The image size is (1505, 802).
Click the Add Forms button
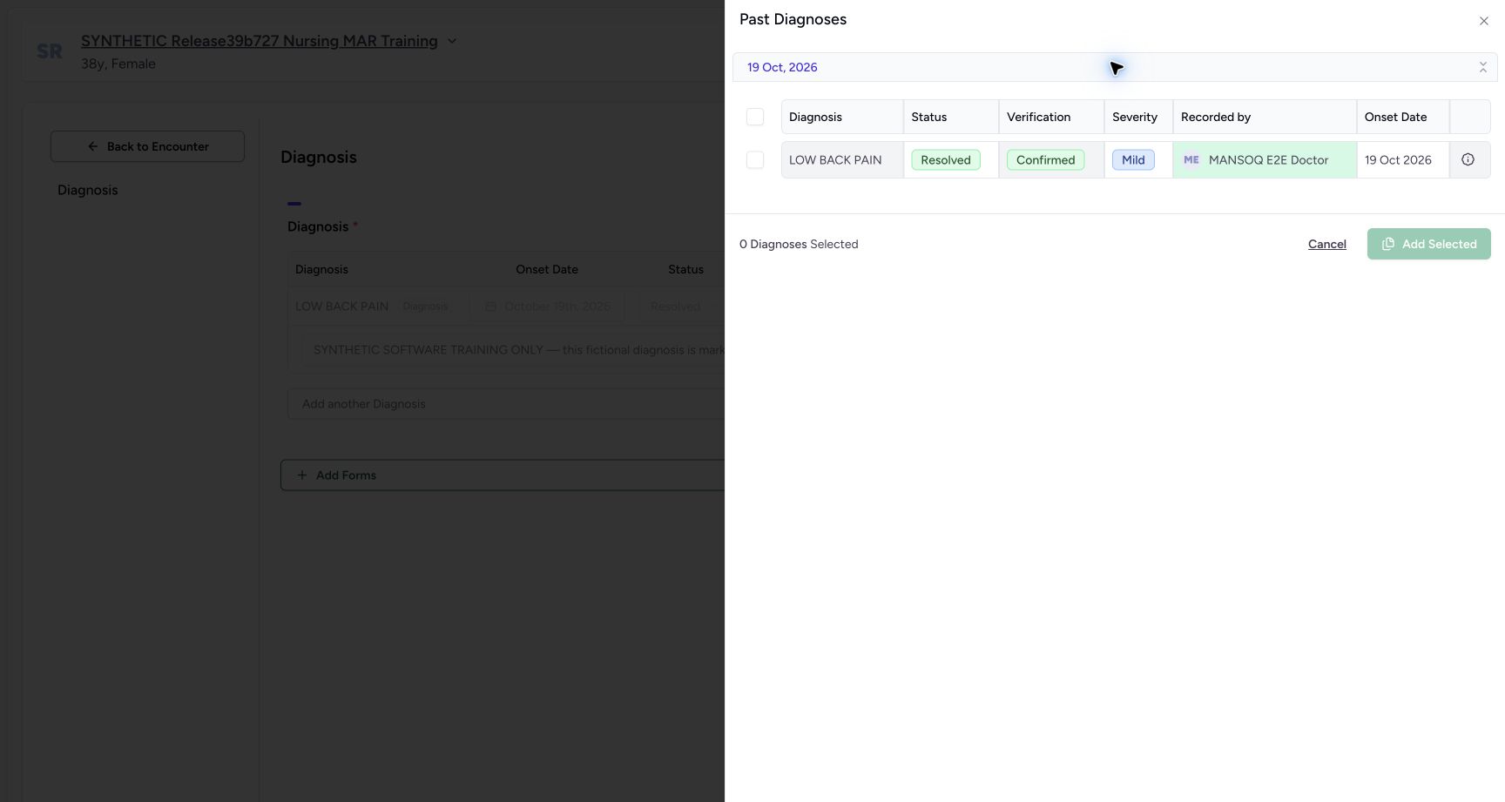coord(503,475)
